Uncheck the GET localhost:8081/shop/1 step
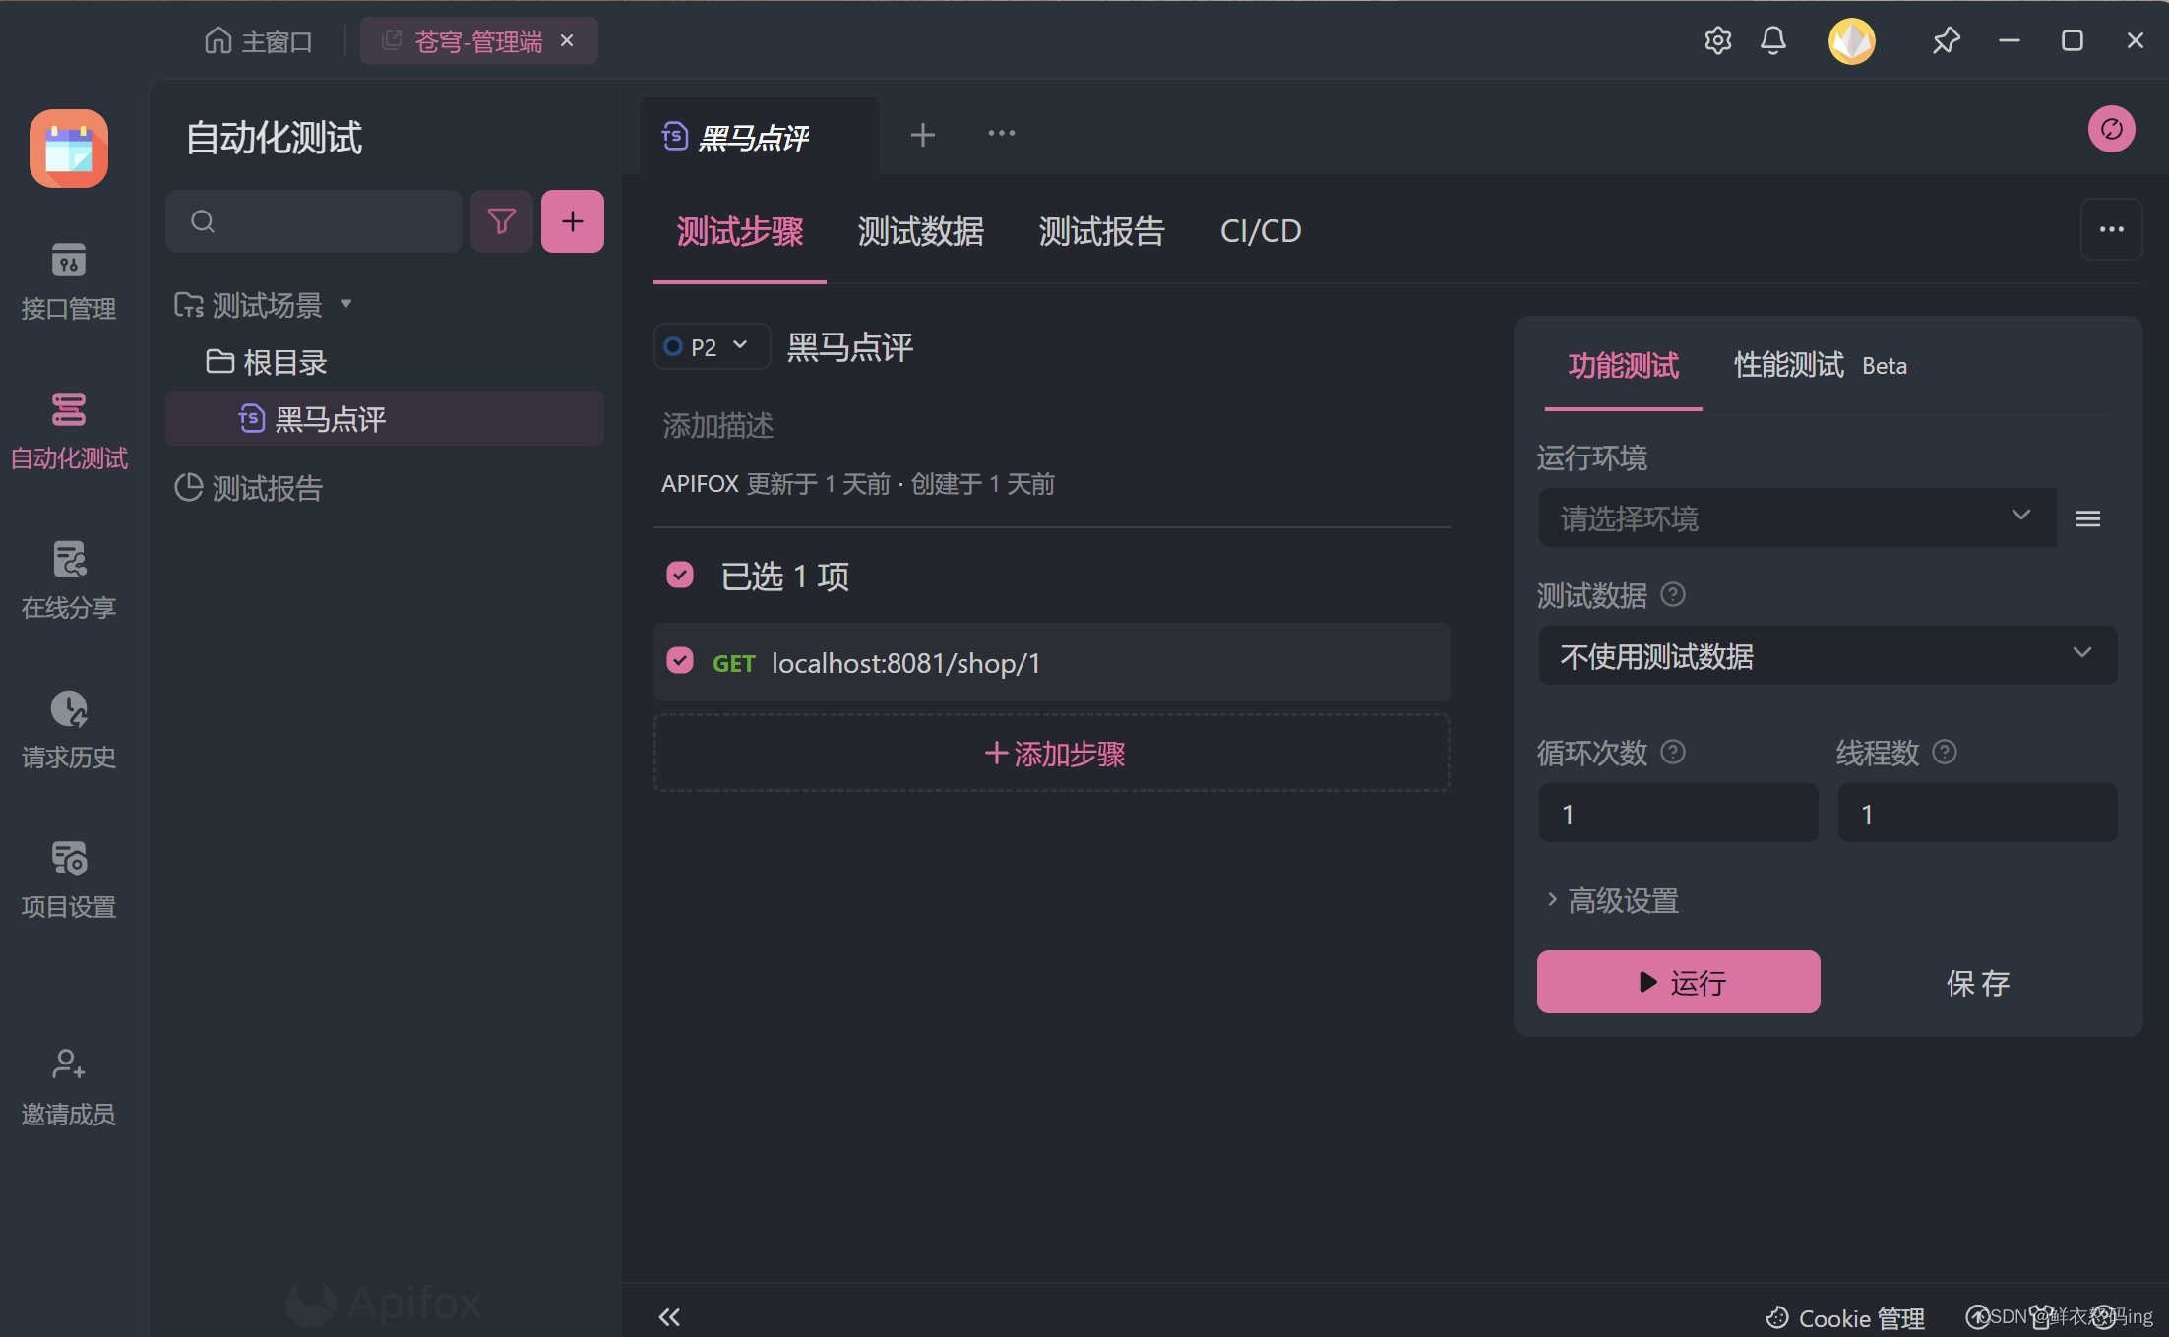This screenshot has width=2169, height=1337. pos(680,661)
